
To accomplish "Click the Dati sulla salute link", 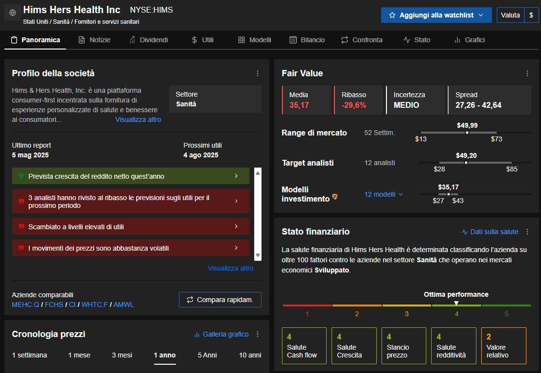I will pyautogui.click(x=494, y=232).
